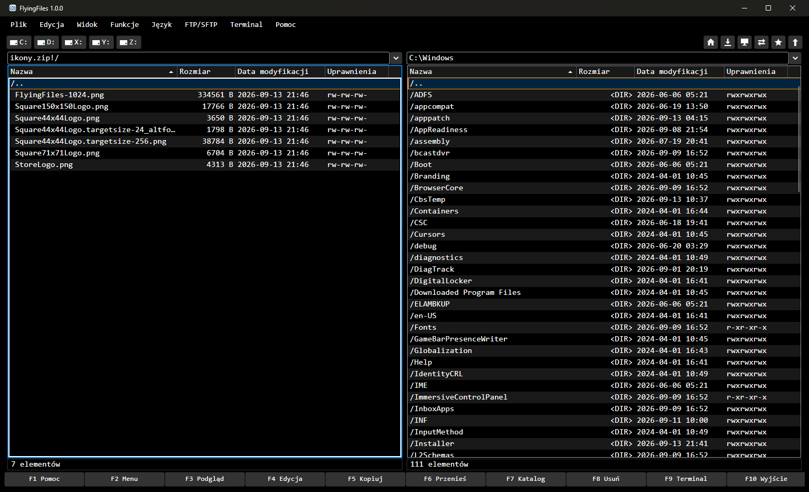Swap panels using the two-arrows icon
809x492 pixels.
click(761, 42)
